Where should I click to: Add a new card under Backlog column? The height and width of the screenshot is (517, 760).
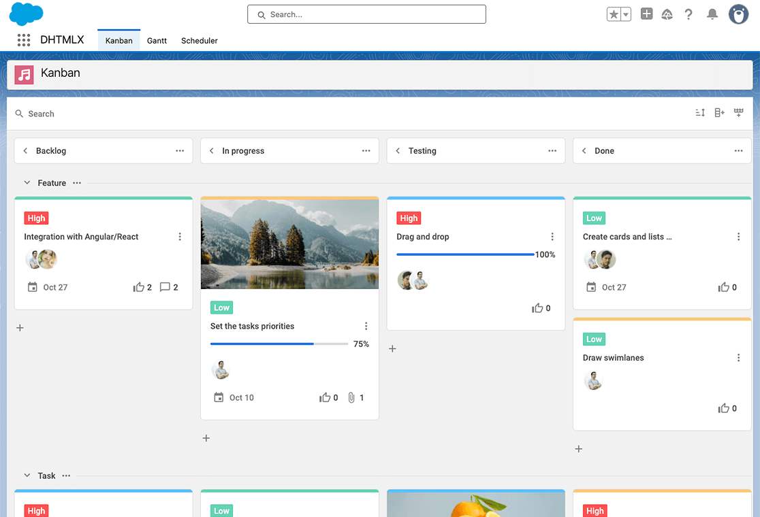pos(20,328)
